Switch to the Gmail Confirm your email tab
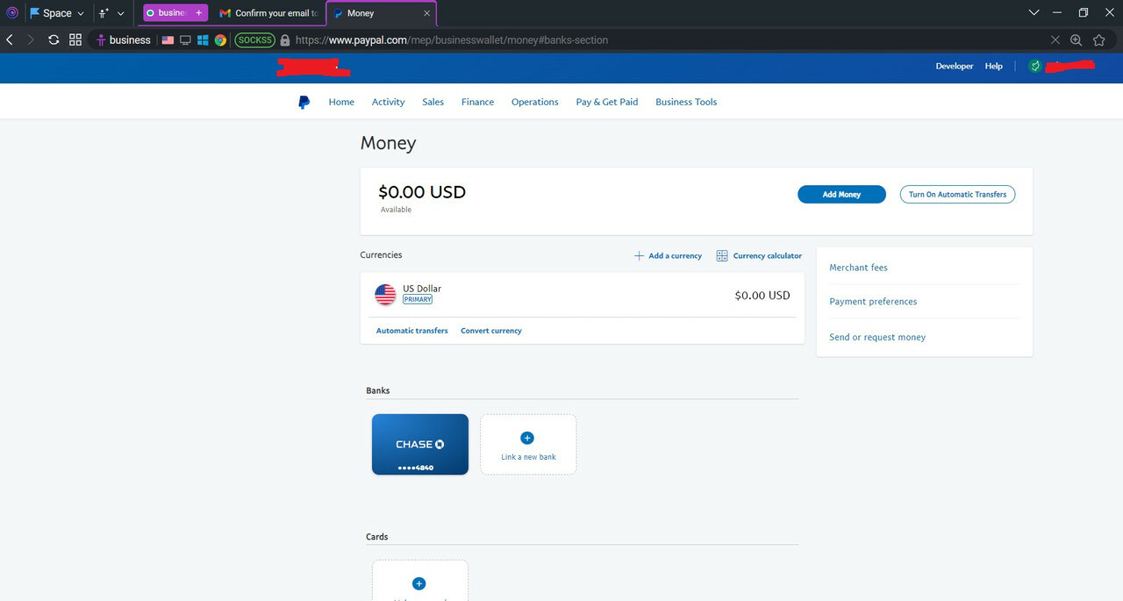 268,13
